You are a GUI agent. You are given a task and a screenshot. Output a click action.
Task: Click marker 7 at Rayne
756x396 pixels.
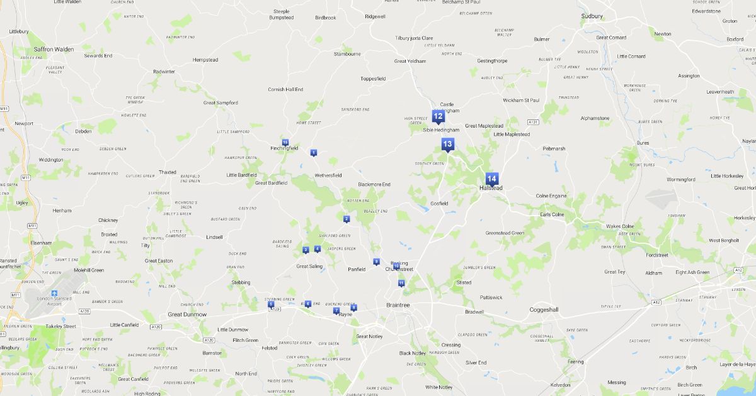coord(336,311)
